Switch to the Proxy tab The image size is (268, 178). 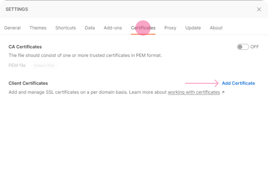tap(170, 28)
